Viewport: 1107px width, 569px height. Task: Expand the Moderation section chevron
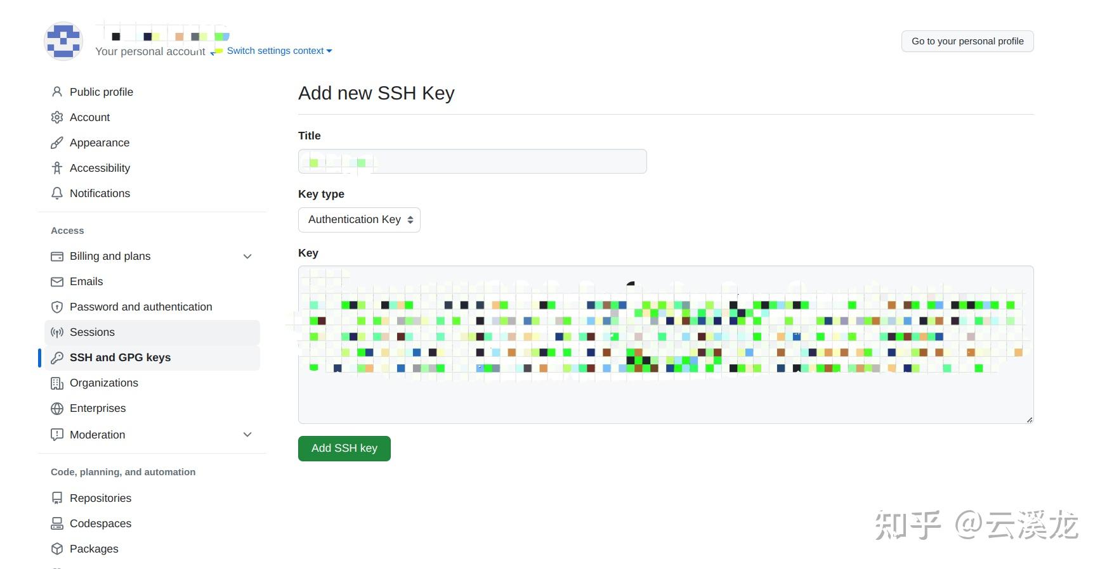(x=247, y=435)
